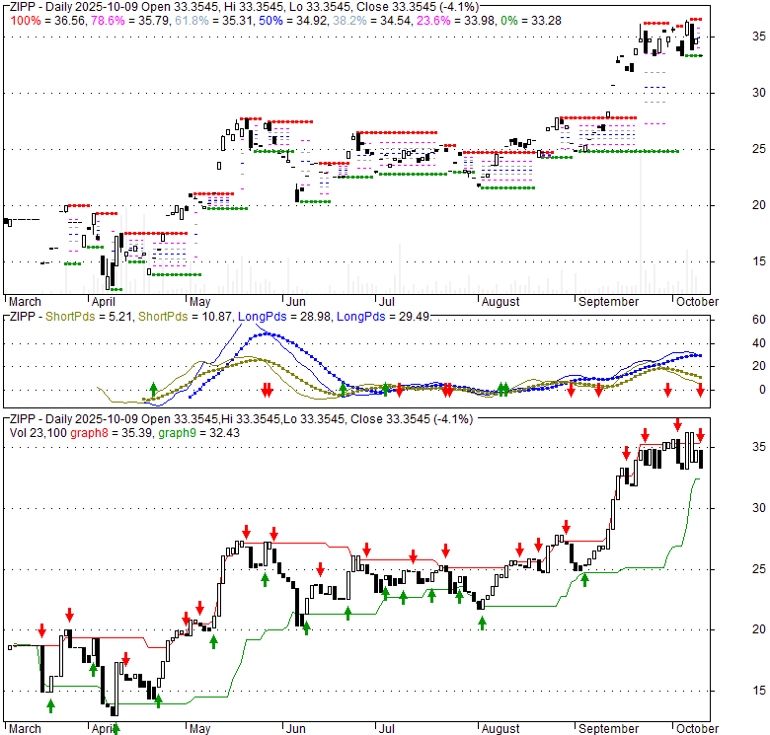Click the 60 label on the oscillator axis
Image resolution: width=770 pixels, height=735 pixels.
click(x=759, y=320)
